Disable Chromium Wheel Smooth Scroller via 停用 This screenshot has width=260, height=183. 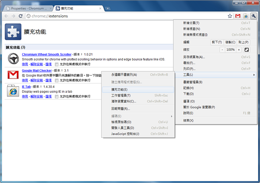(25, 64)
